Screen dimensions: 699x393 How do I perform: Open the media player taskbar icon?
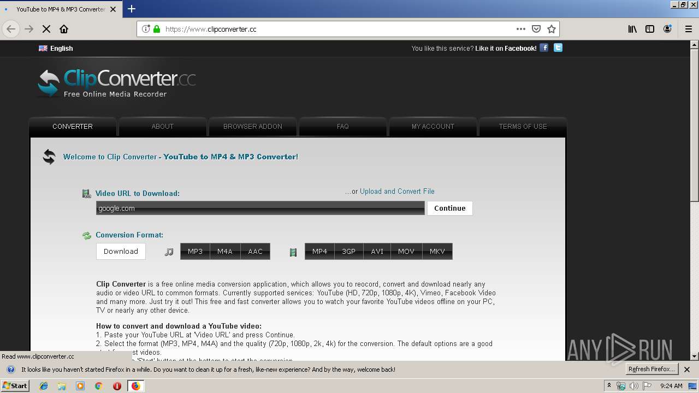coord(80,386)
